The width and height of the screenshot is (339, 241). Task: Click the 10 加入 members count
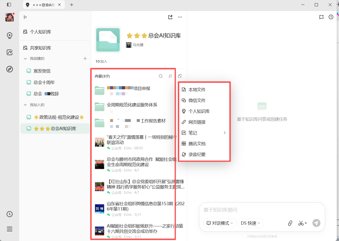coord(101,62)
